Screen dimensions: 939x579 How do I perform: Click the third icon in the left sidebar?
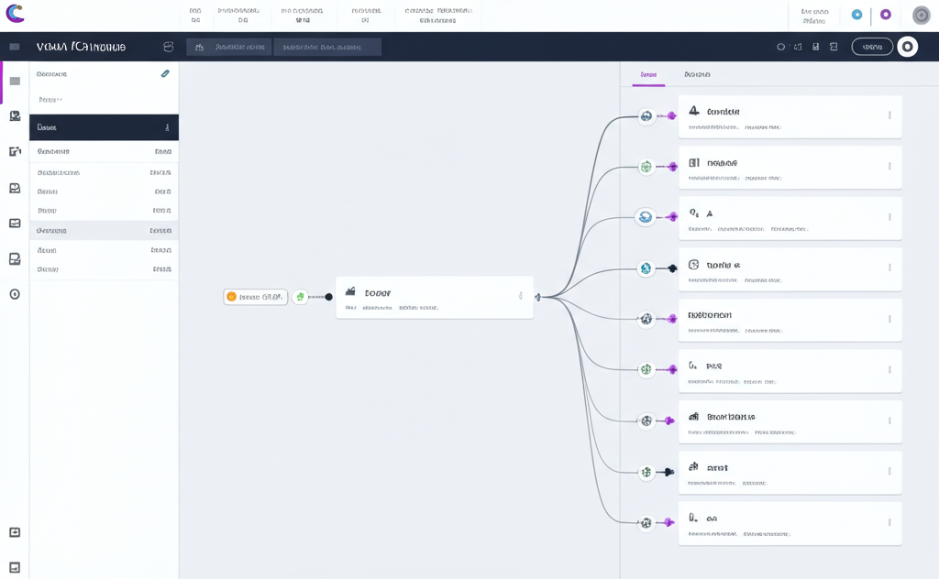[x=15, y=151]
